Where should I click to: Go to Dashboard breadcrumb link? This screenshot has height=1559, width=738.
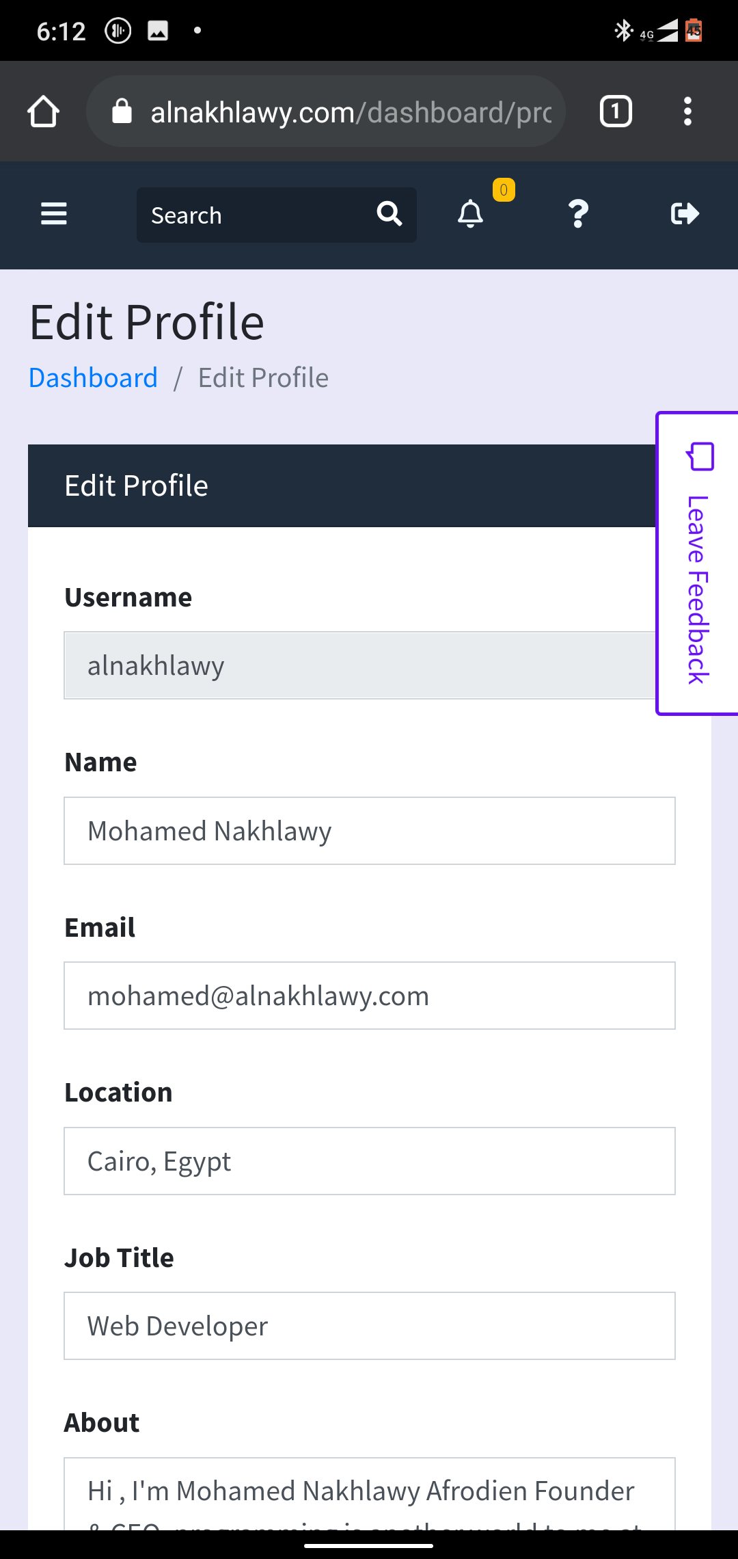[93, 378]
